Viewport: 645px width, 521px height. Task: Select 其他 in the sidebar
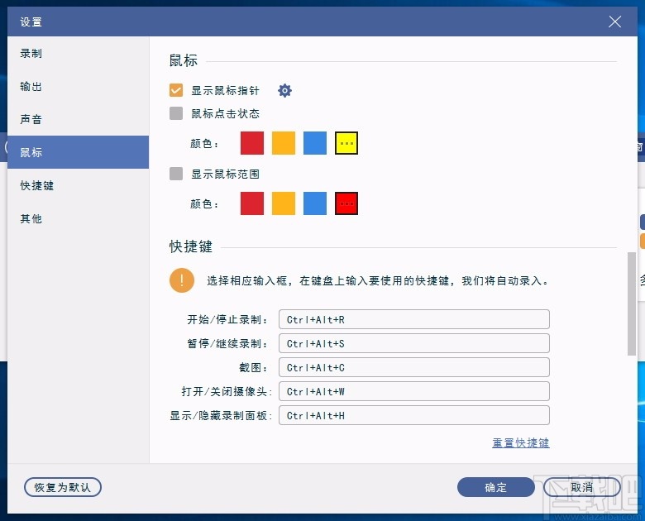(x=79, y=218)
